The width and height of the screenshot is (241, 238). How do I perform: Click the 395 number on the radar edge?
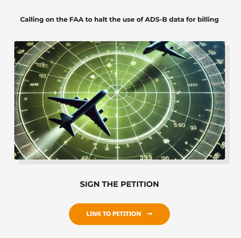[x=146, y=157]
